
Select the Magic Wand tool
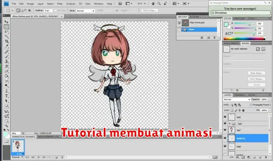point(6,36)
